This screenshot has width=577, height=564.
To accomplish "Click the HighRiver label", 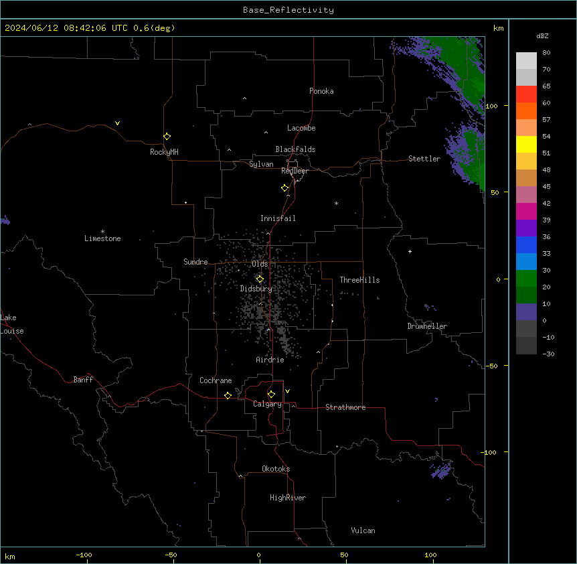I will [288, 498].
